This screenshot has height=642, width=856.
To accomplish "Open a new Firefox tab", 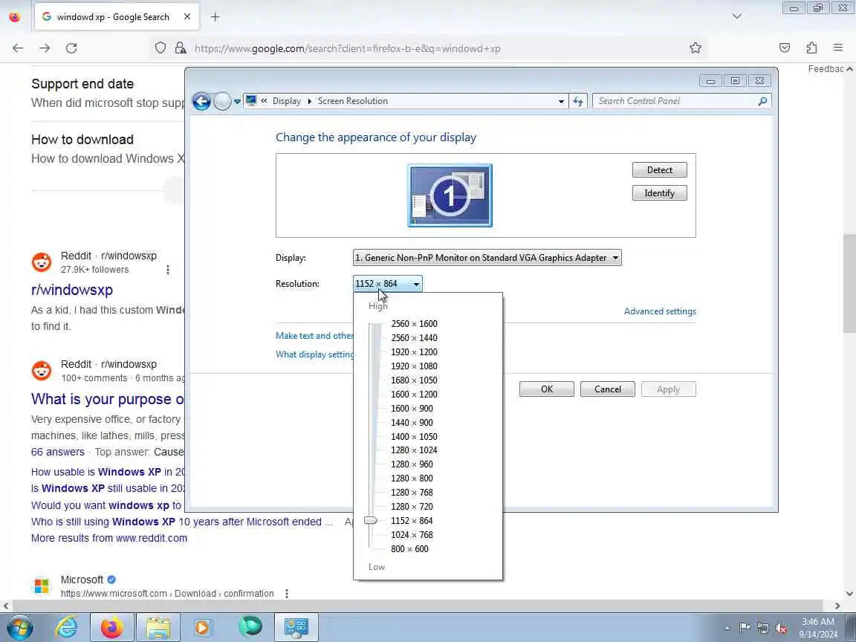I will (x=215, y=17).
